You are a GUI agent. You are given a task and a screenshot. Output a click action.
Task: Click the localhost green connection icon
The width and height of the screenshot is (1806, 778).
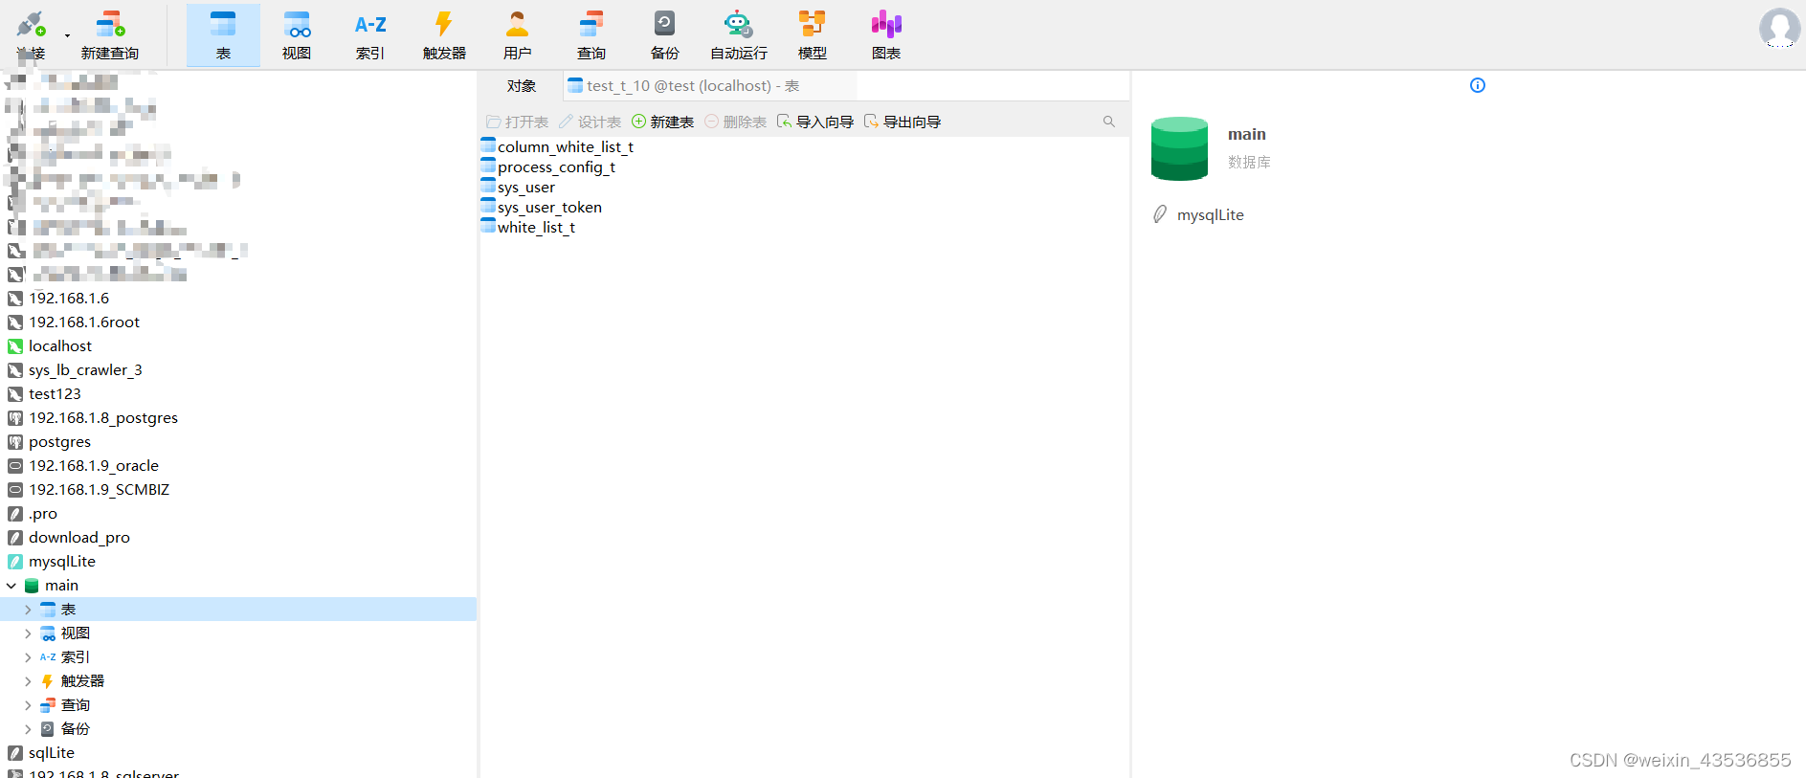tap(15, 346)
